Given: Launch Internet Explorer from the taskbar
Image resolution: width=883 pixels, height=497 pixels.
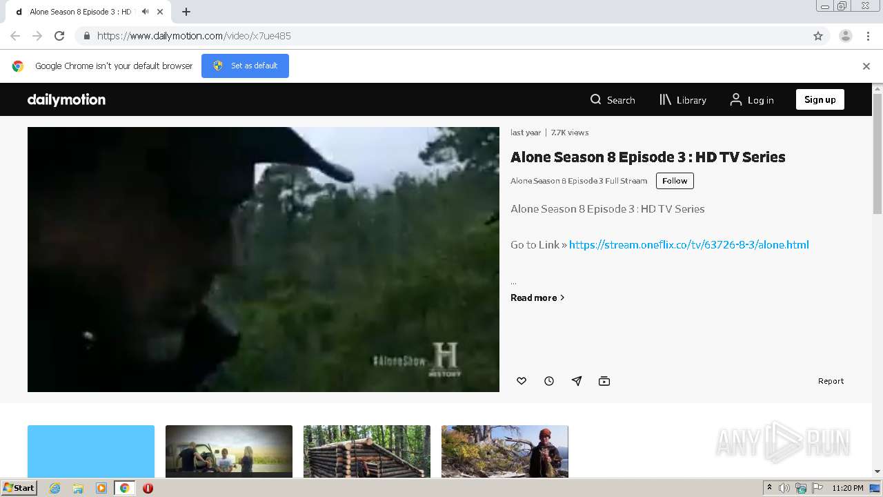Looking at the screenshot, I should (54, 488).
